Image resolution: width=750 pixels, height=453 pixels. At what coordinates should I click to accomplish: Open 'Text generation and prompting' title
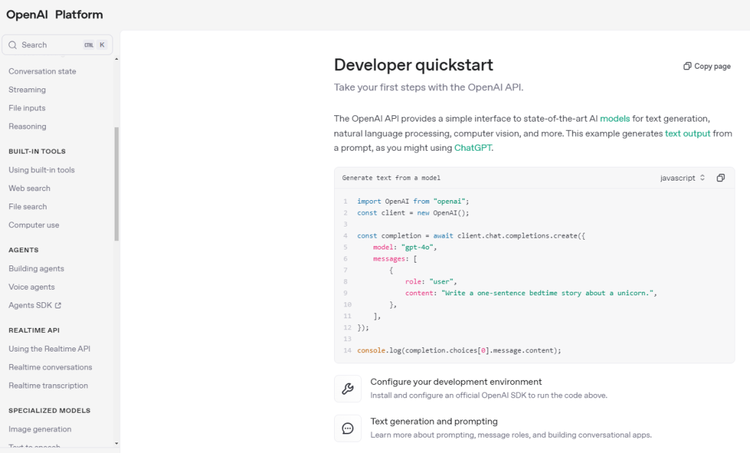[x=434, y=422]
